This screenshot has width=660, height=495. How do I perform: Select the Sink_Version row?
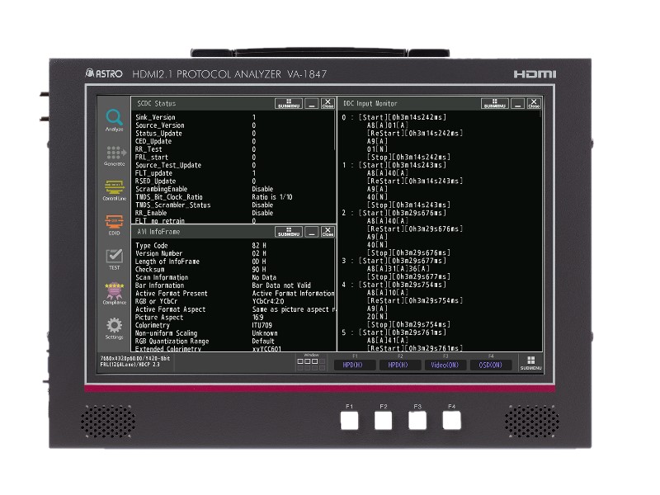234,117
